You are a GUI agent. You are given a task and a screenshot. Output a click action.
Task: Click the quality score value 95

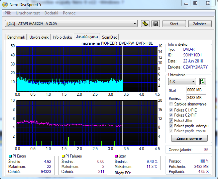point(206,150)
